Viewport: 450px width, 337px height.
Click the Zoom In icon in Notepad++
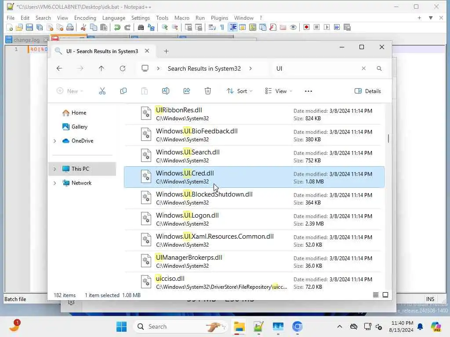164,28
